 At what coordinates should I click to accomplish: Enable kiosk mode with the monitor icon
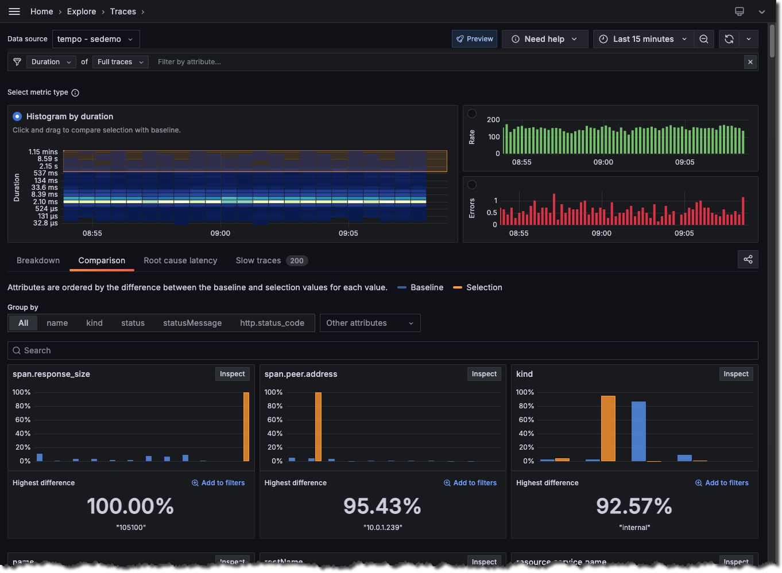tap(739, 11)
